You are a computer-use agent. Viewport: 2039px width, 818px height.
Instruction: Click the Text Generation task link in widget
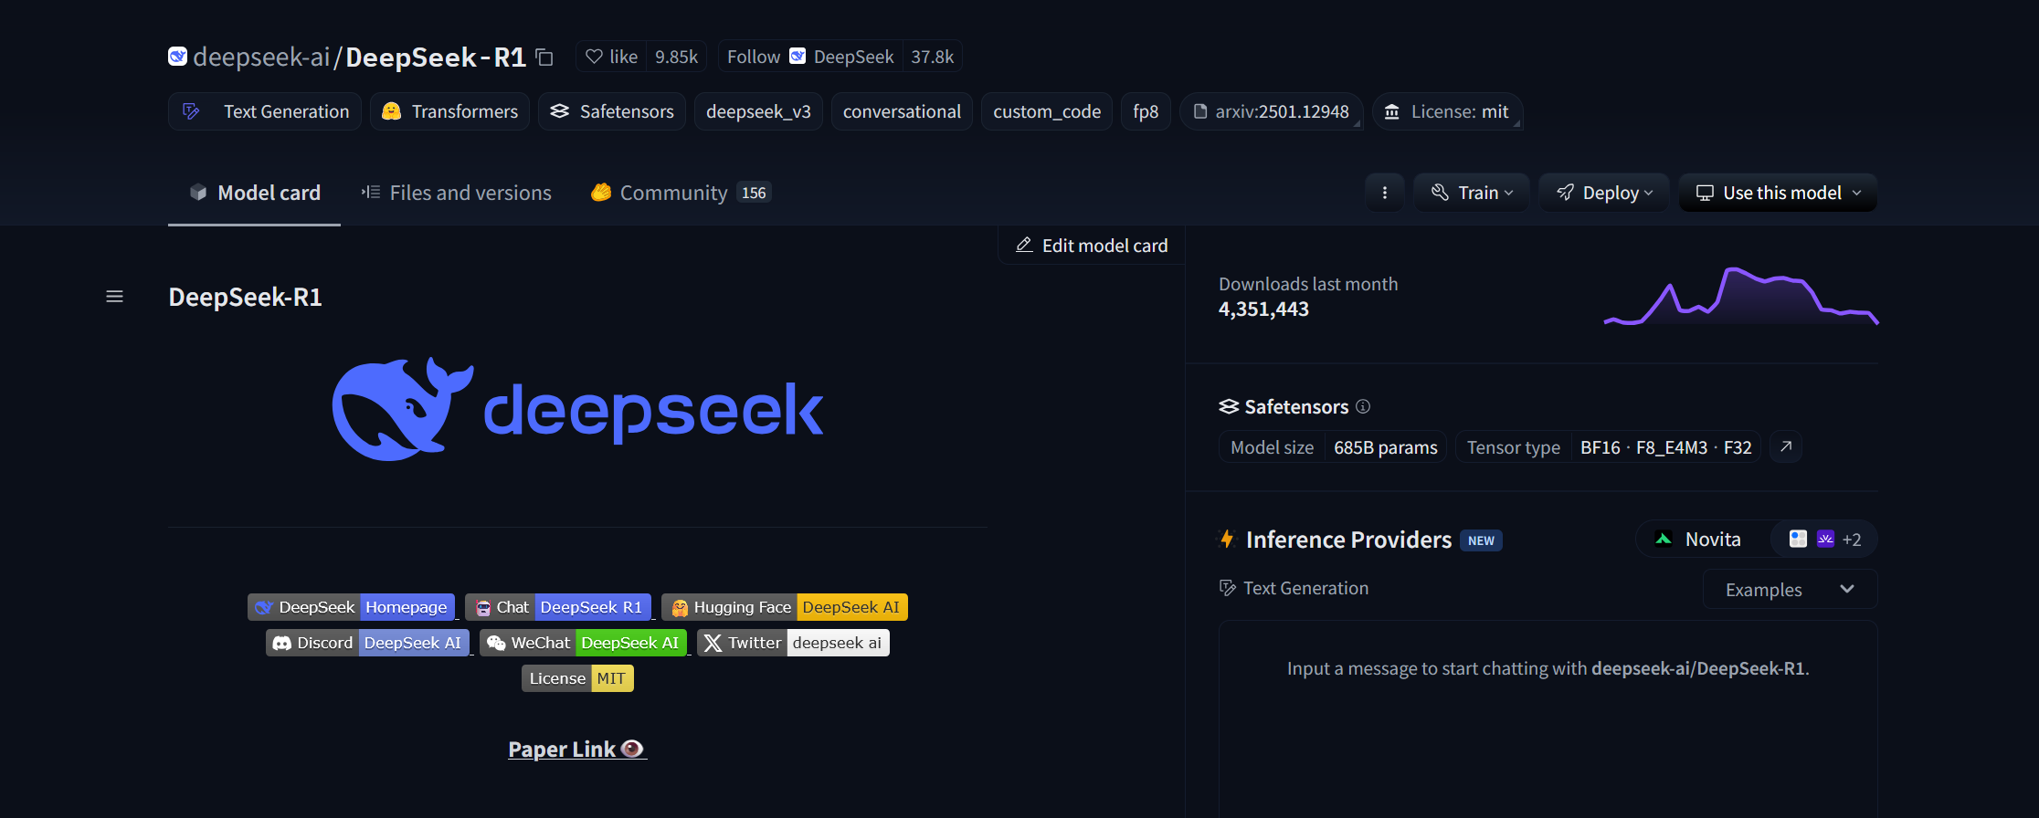click(1294, 589)
